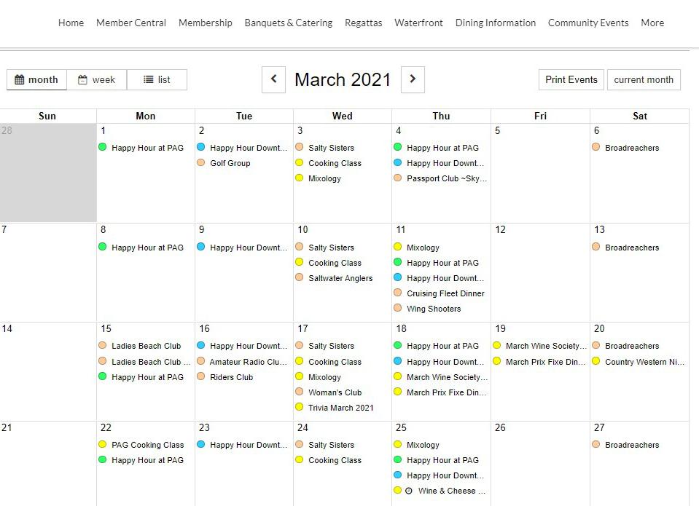Viewport: 699px width, 506px height.
Task: Open Mixology event on March 25
Action: (x=423, y=445)
